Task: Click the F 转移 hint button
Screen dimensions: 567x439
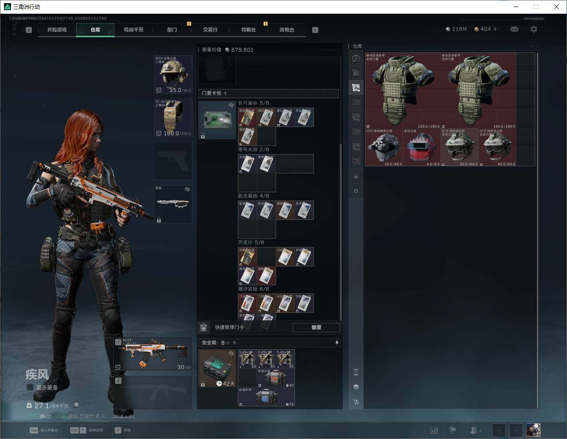Action: [x=123, y=430]
